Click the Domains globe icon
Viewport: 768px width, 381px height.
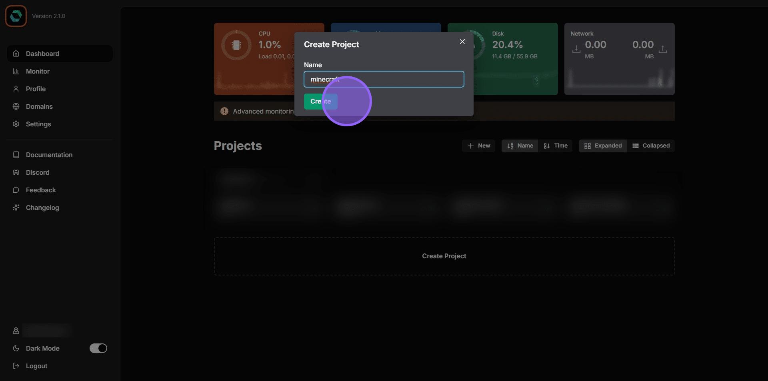[x=16, y=106]
